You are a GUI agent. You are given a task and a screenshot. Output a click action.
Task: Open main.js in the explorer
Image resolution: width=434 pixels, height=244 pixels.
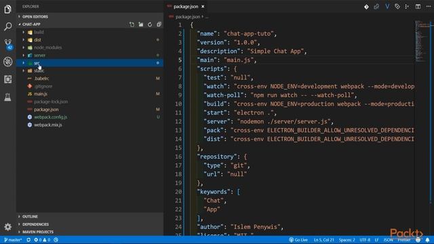tap(41, 94)
